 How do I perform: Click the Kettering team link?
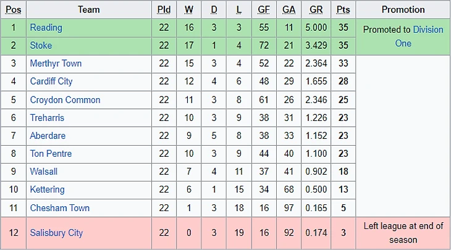tap(47, 190)
